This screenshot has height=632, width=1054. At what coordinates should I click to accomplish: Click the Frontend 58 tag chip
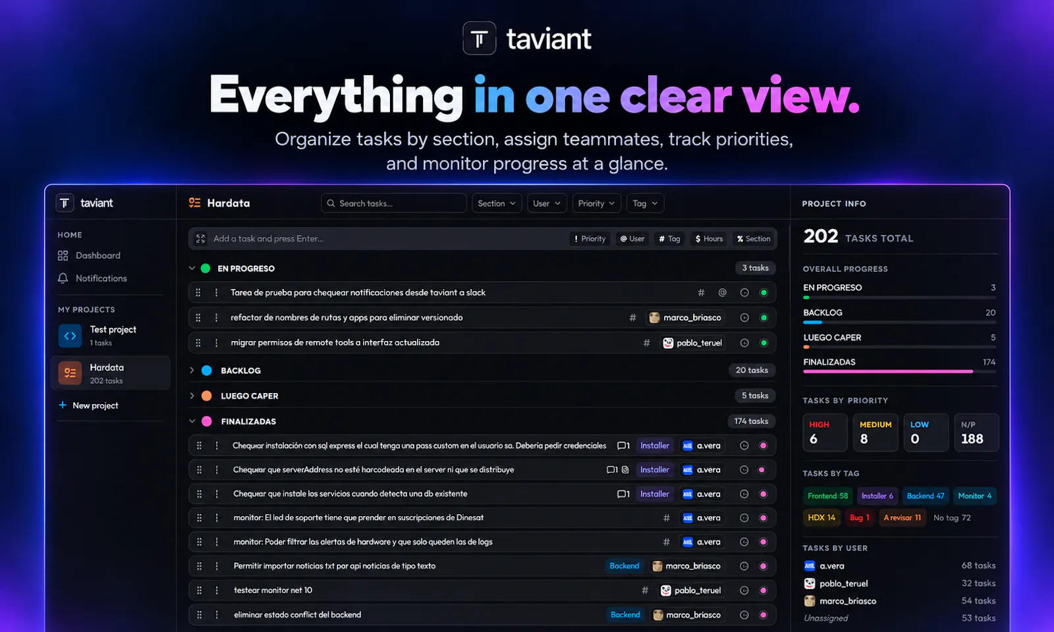pos(827,496)
